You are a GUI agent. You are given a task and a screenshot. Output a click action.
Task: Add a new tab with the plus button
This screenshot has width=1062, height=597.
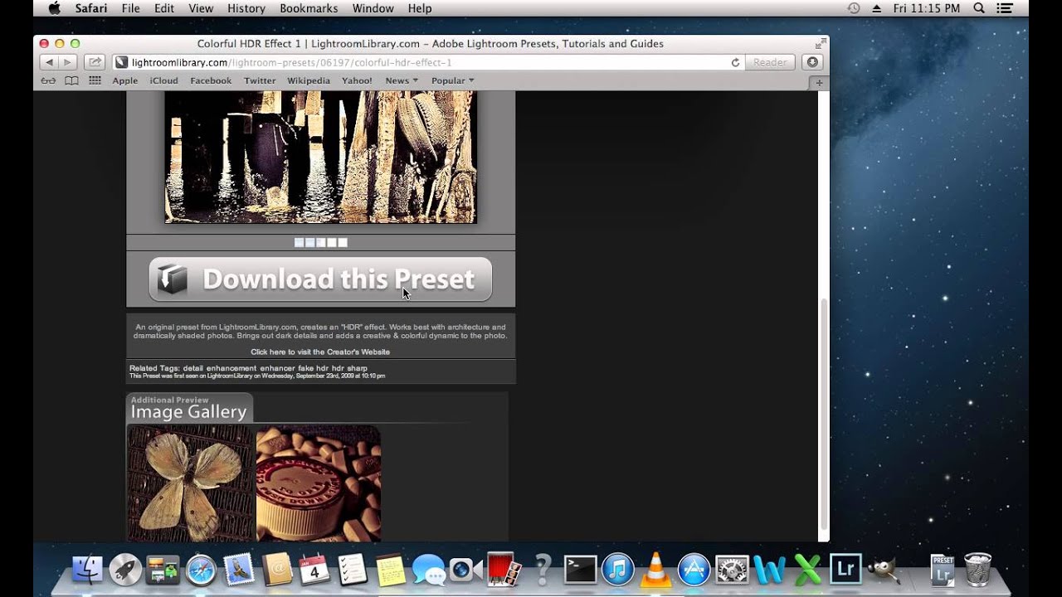coord(820,82)
